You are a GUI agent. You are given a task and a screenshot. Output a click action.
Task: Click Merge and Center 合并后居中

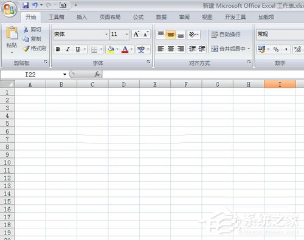pos(228,49)
